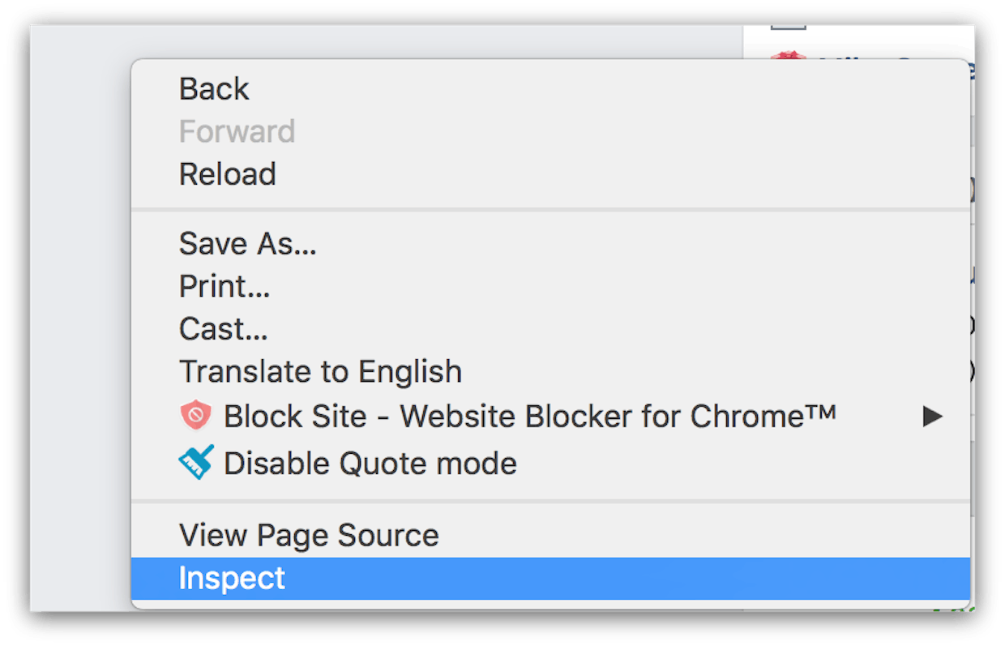
Task: Select the highlighted Inspect item
Action: 550,579
